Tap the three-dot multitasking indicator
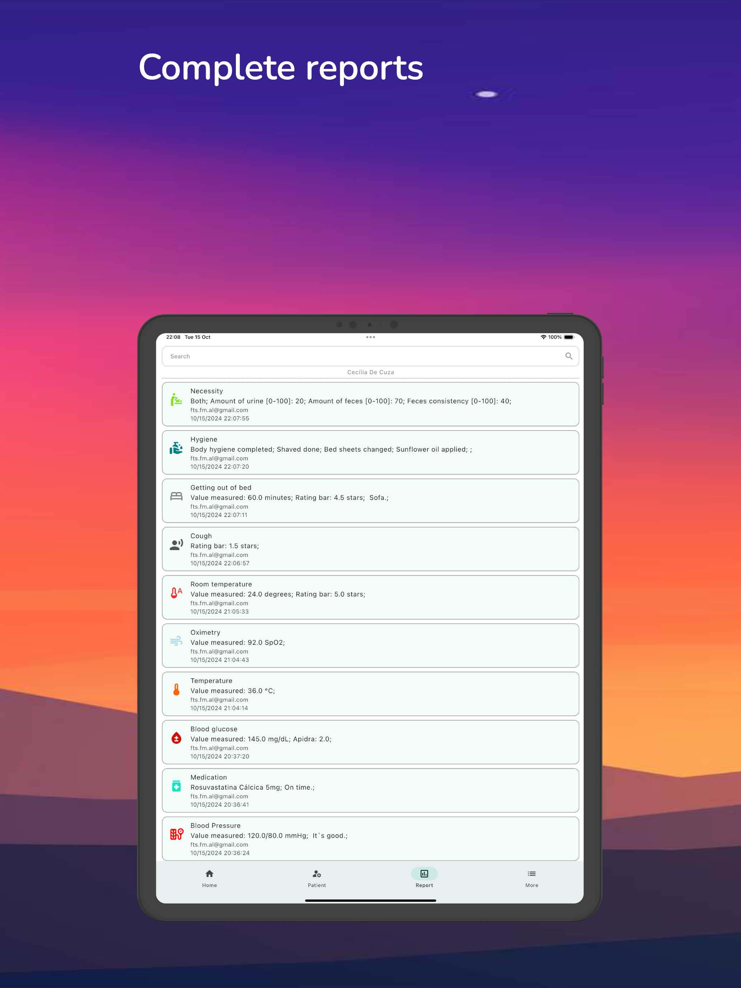This screenshot has height=988, width=741. 370,337
